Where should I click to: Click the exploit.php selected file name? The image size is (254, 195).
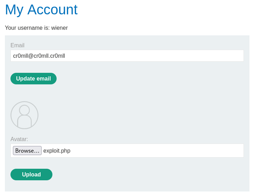(x=57, y=151)
